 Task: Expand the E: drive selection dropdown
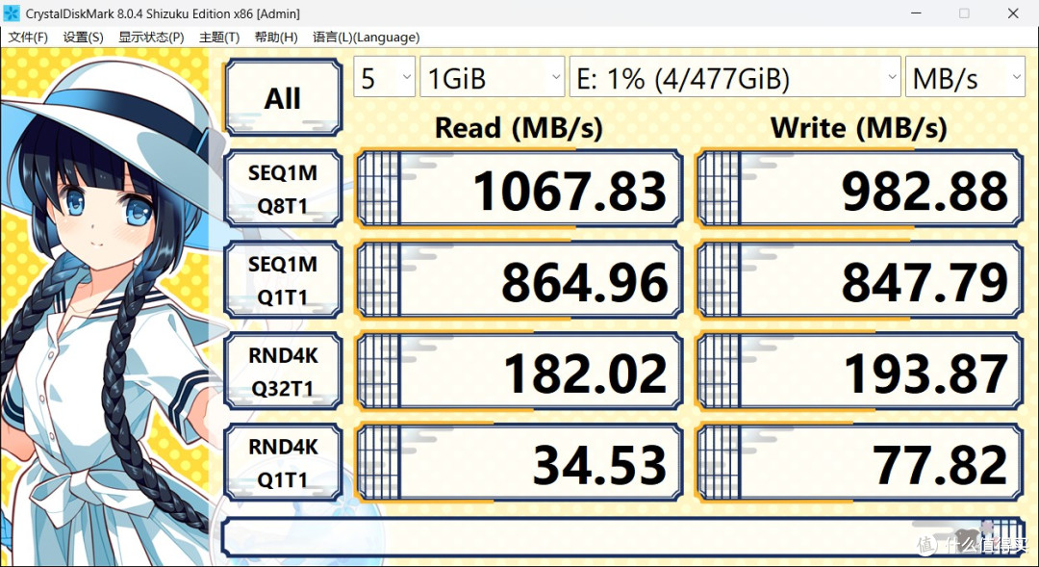click(x=735, y=78)
